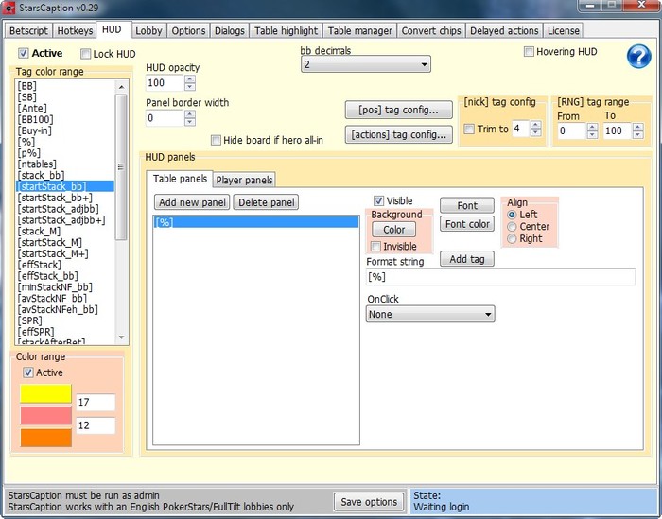
Task: Toggle the Color range Active checkbox
Action: [x=28, y=372]
